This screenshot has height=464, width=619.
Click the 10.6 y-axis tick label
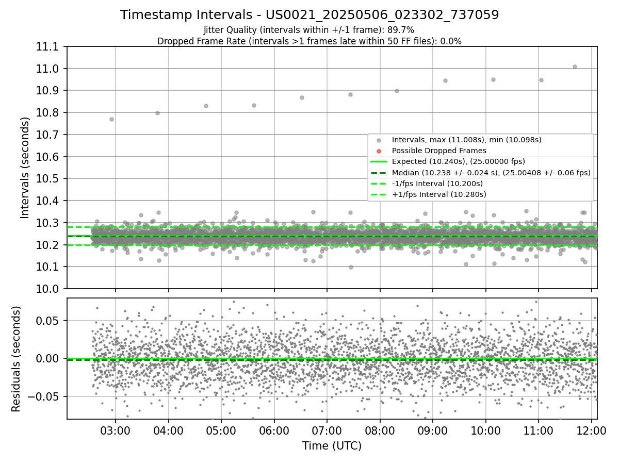pos(48,157)
